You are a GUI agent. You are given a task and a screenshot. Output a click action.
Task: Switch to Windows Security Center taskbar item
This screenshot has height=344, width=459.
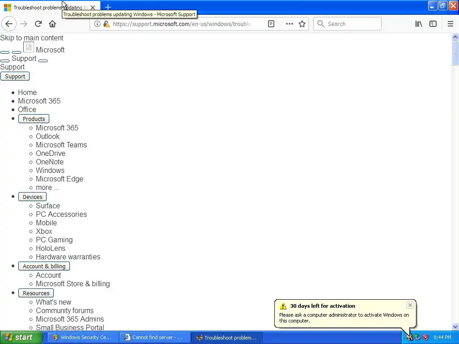(x=82, y=337)
